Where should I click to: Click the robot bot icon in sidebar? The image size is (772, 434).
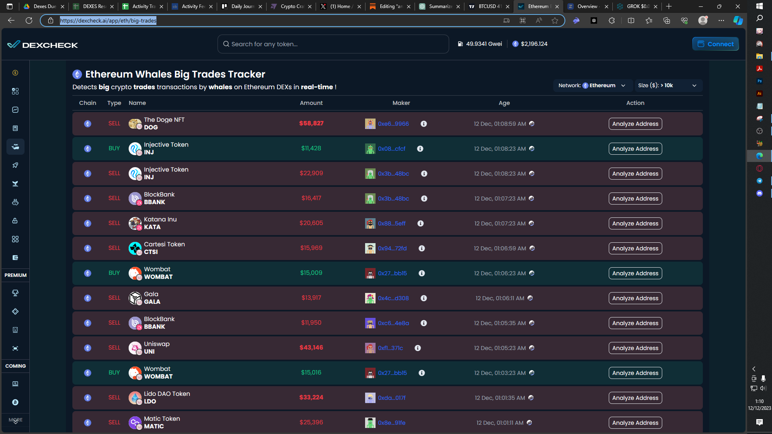coord(15,202)
